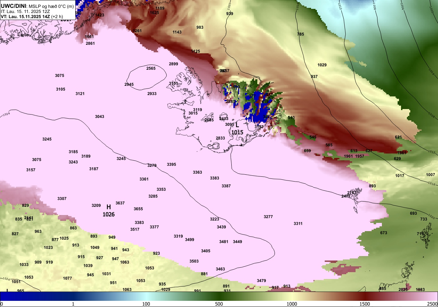The height and width of the screenshot is (307, 438).
Task: Click the height value 3637
Action: point(120,203)
